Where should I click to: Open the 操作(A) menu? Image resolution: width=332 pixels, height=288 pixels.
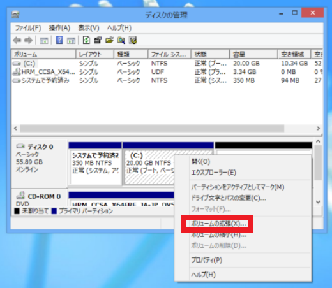(x=59, y=28)
